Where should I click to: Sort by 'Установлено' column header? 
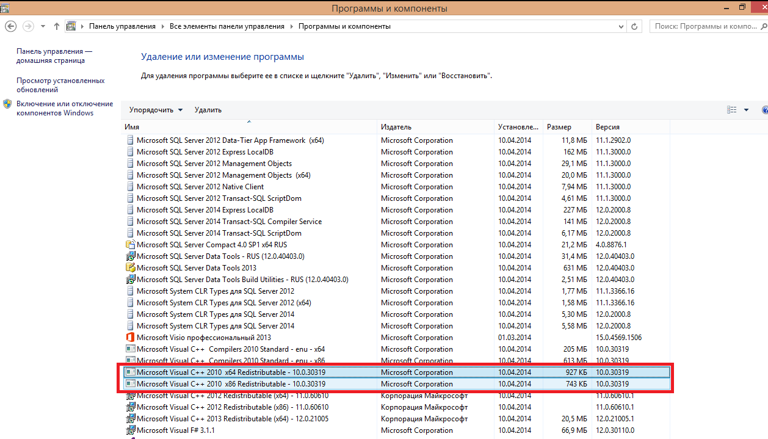(518, 127)
